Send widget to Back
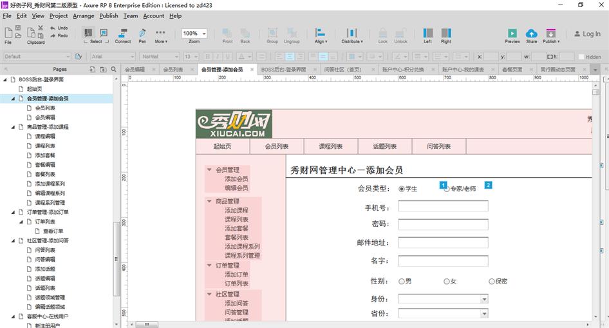The width and height of the screenshot is (609, 328). click(x=245, y=35)
